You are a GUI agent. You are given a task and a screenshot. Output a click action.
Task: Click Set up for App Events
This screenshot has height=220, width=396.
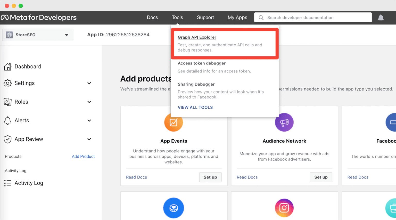pos(210,177)
